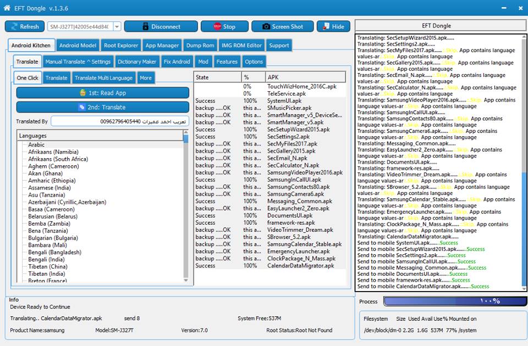Click Root Status:Root Not Found text
The height and width of the screenshot is (346, 528).
(299, 331)
